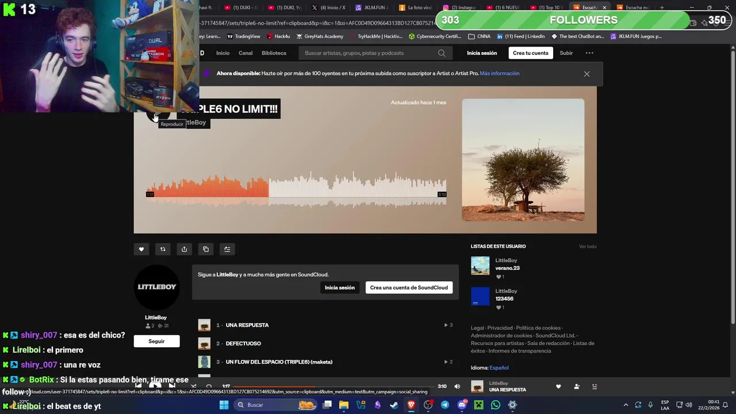Click Crea tu cuenta button
The image size is (736, 414).
tap(531, 53)
